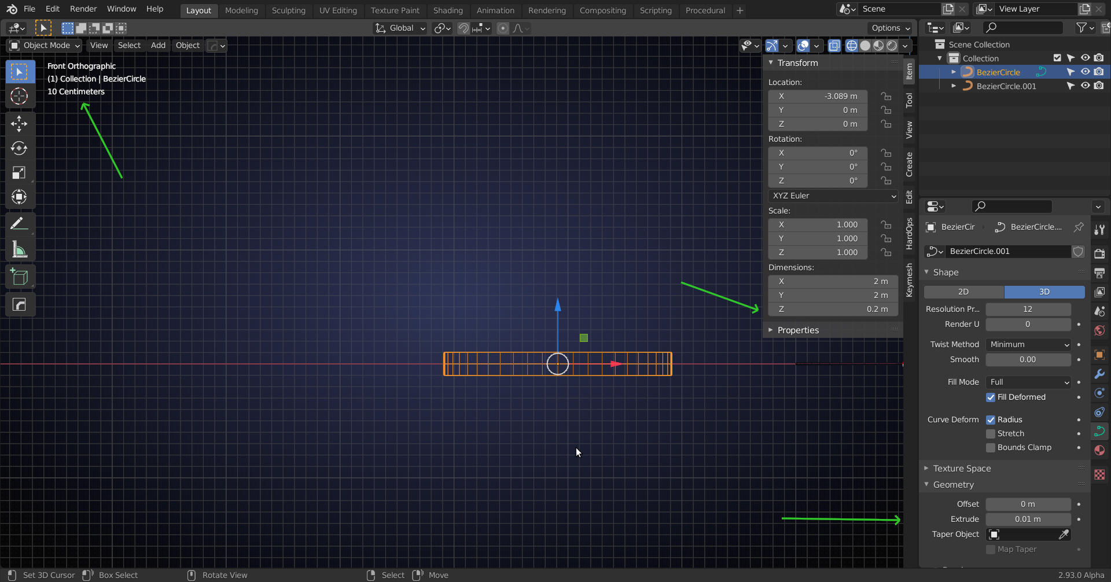1111x582 pixels.
Task: Click the Location X input field
Action: coord(818,96)
